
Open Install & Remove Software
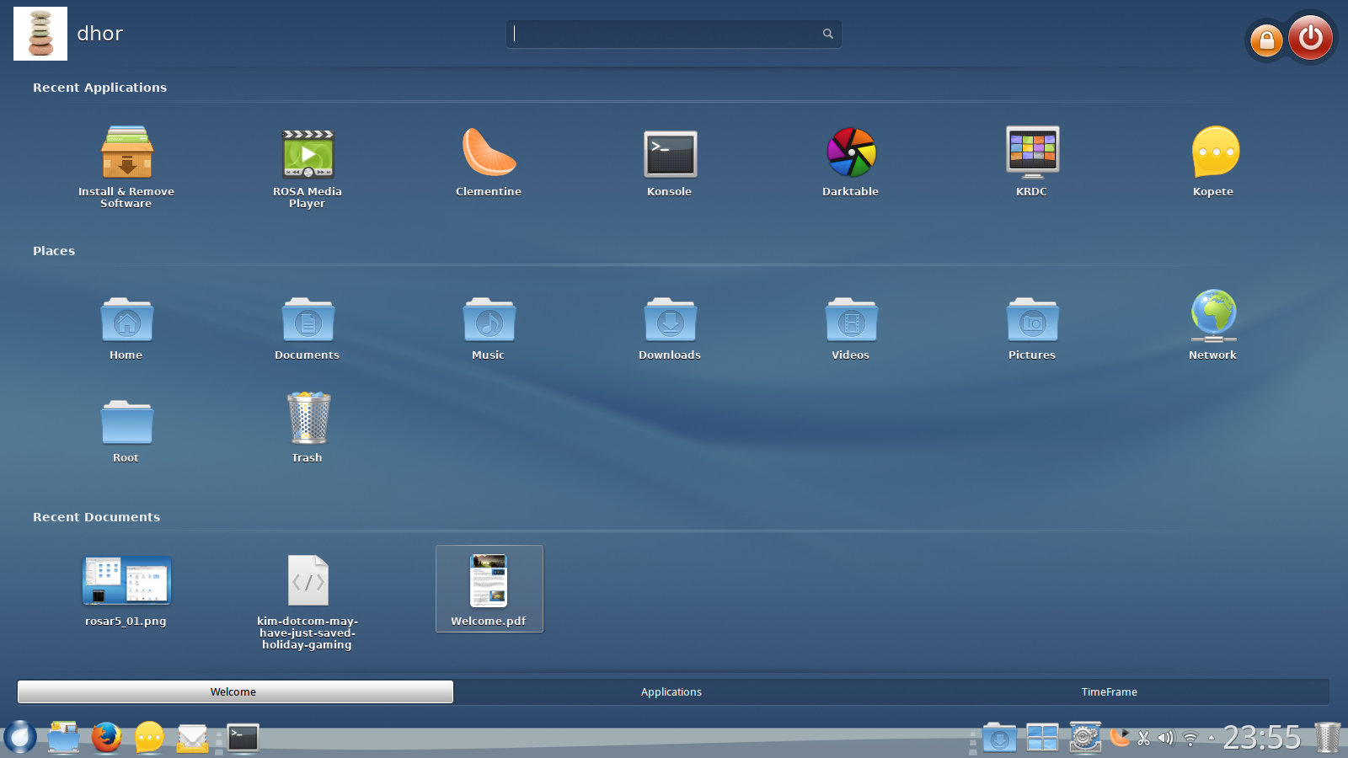(x=126, y=166)
